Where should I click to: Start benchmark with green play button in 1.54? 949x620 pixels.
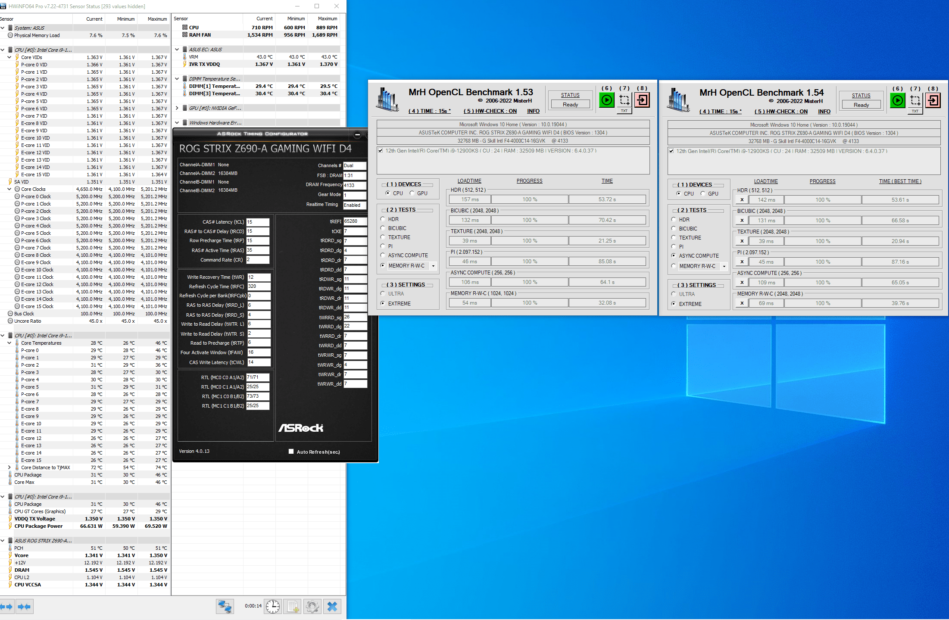[898, 101]
